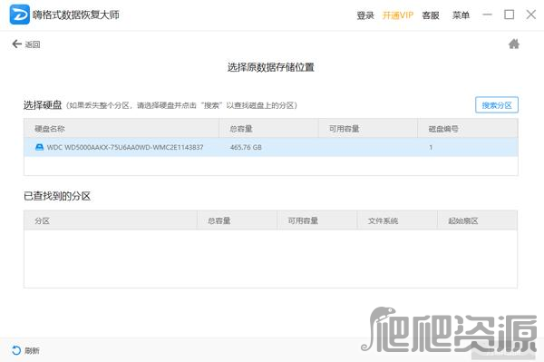Go back using the 返回 arrow
Viewport: 544px width, 362px height.
[16, 44]
